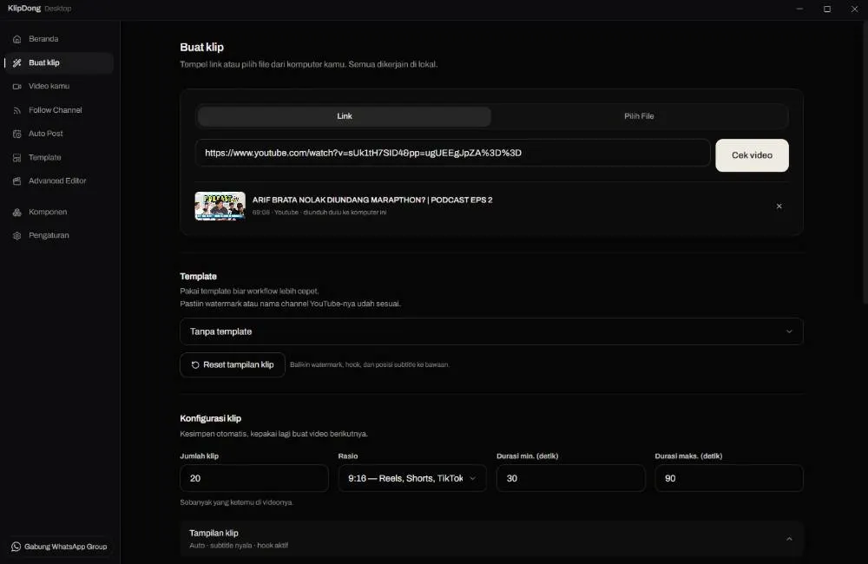Click the Template layout icon
The width and height of the screenshot is (868, 564).
click(17, 158)
